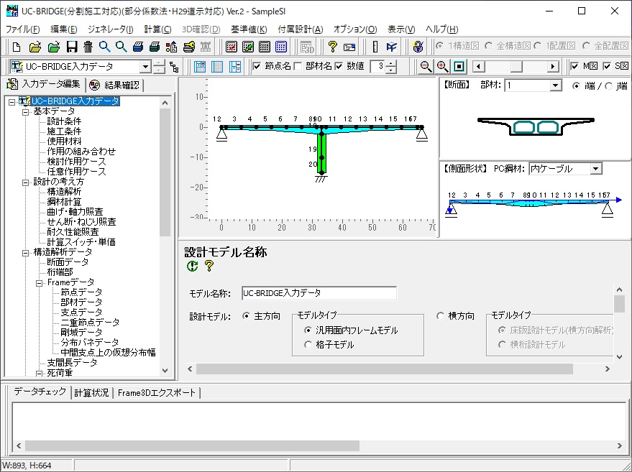Click the padlock icon in toolbar
Image resolution: width=632 pixels, height=472 pixels.
click(x=418, y=47)
